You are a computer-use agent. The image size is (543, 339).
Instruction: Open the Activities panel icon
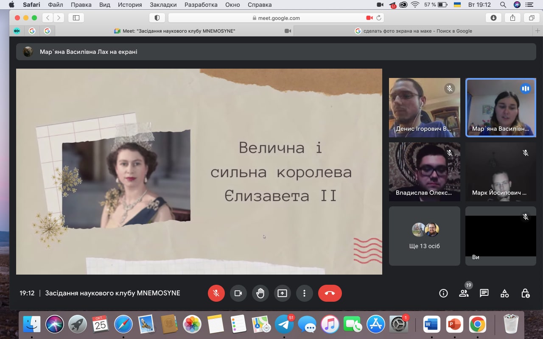tap(504, 293)
